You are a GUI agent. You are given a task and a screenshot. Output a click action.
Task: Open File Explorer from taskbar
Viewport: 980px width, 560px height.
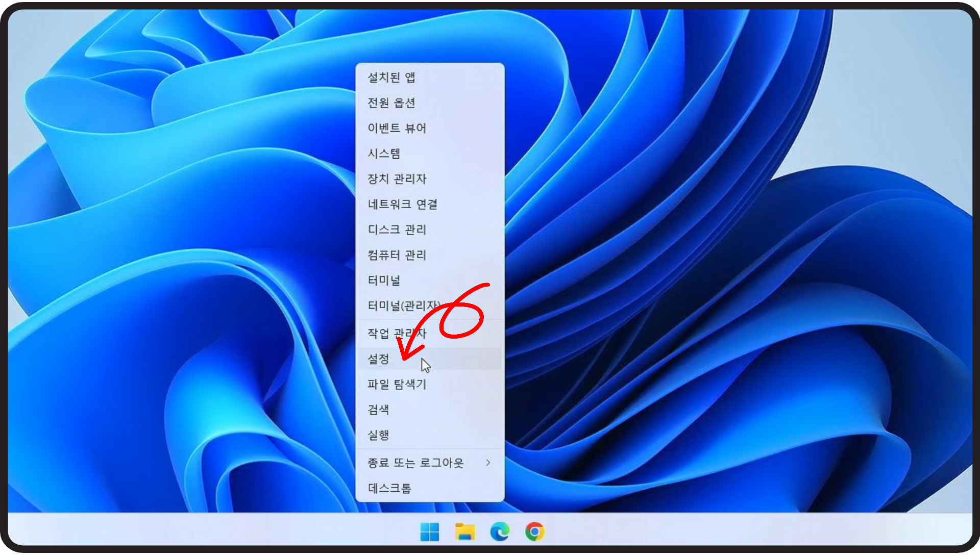pyautogui.click(x=464, y=532)
